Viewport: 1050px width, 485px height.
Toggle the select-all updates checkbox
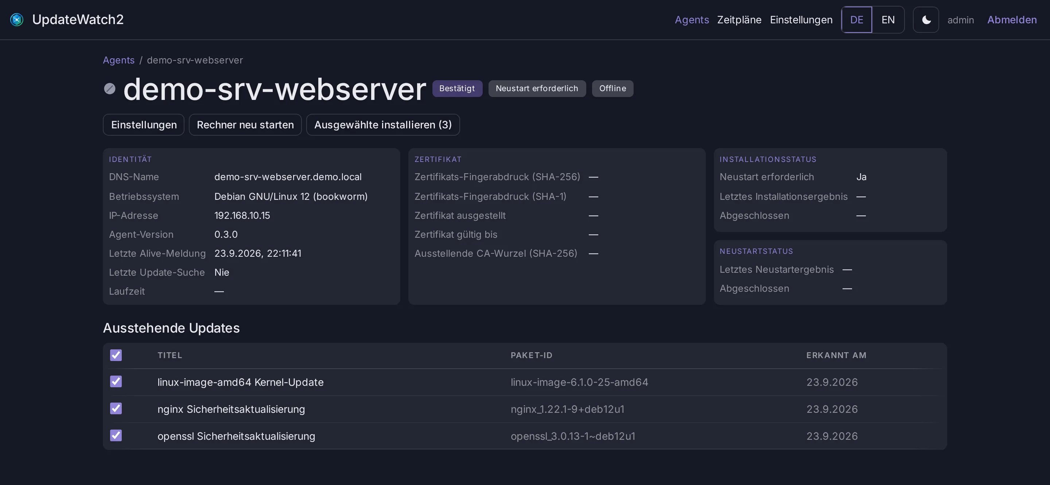[116, 355]
